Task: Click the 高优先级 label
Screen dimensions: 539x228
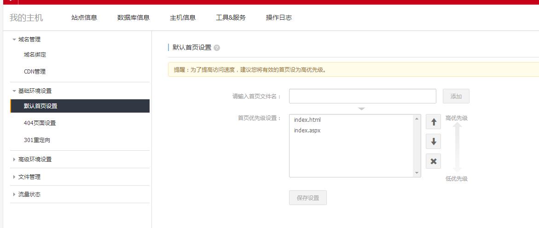Action: click(x=457, y=118)
